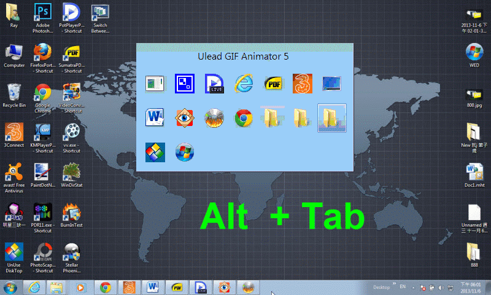The height and width of the screenshot is (295, 491).
Task: Click the highlighted folder in Alt+Tab switcher
Action: (x=332, y=118)
